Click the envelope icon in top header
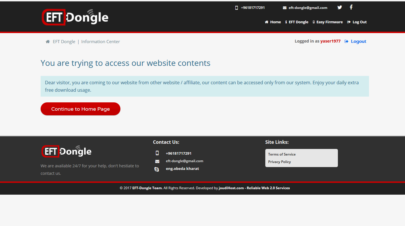The image size is (405, 226). click(285, 8)
